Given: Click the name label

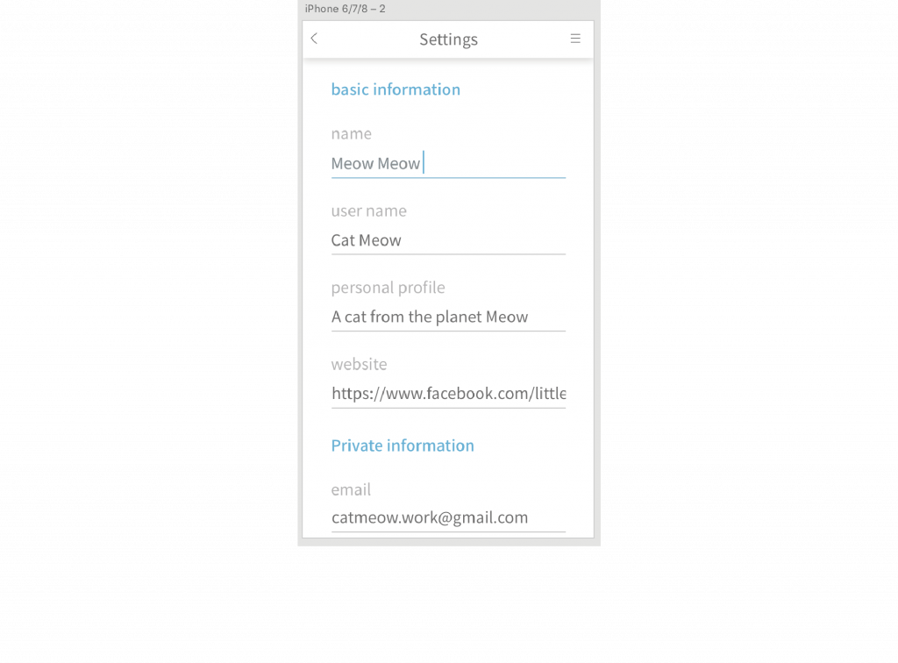Looking at the screenshot, I should [x=351, y=134].
